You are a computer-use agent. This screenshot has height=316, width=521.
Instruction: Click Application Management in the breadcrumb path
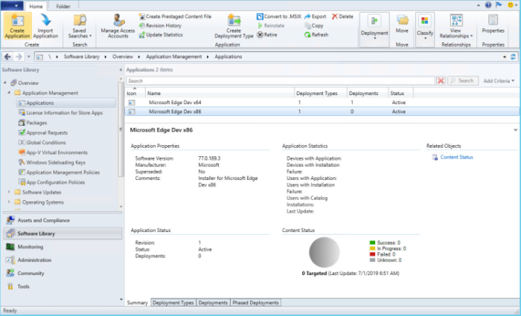coord(173,57)
